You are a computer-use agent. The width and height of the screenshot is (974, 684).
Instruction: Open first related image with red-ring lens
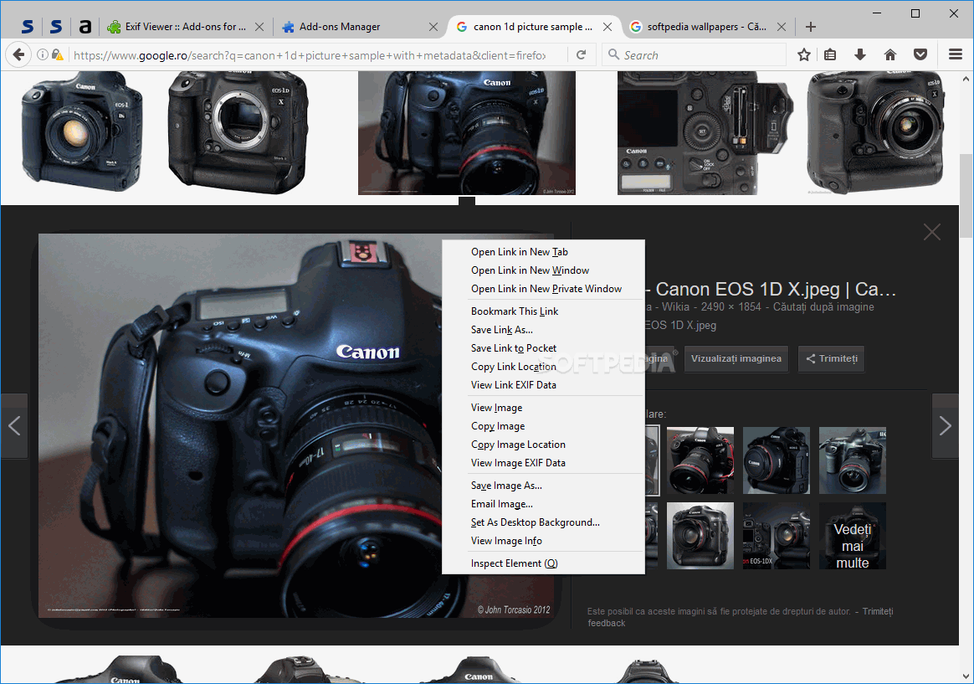tap(700, 460)
